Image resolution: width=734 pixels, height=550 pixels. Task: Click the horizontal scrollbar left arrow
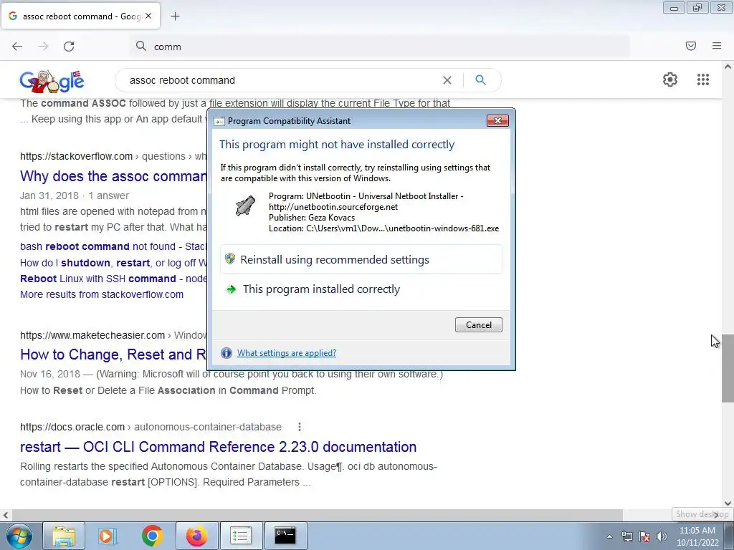pos(5,515)
